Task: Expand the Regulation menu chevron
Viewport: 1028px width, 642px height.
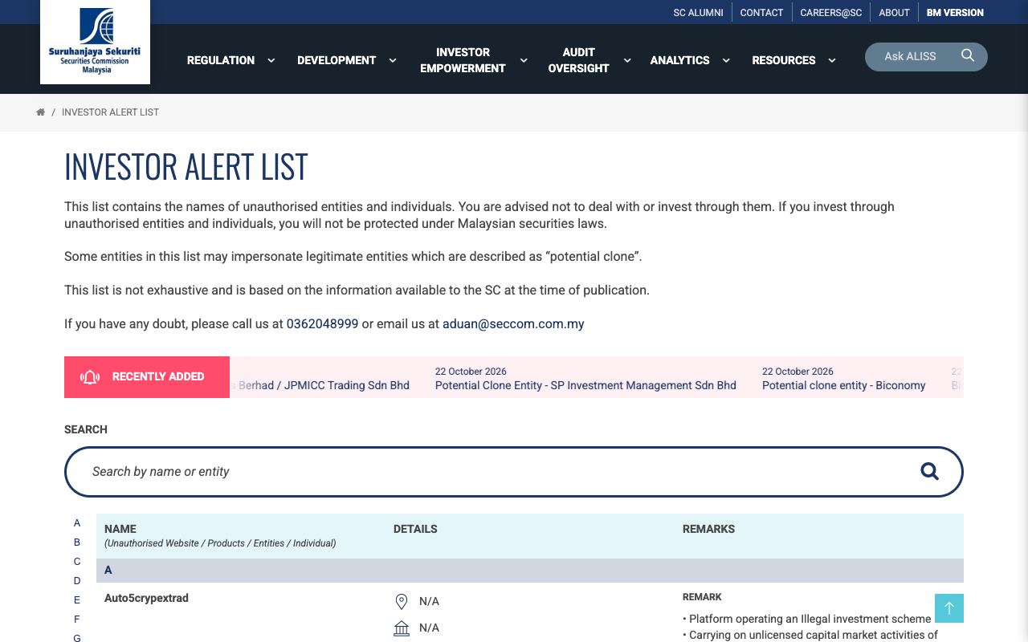Action: [x=271, y=60]
